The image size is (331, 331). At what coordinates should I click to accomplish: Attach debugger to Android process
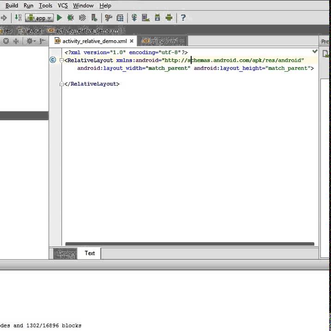pyautogui.click(x=94, y=18)
